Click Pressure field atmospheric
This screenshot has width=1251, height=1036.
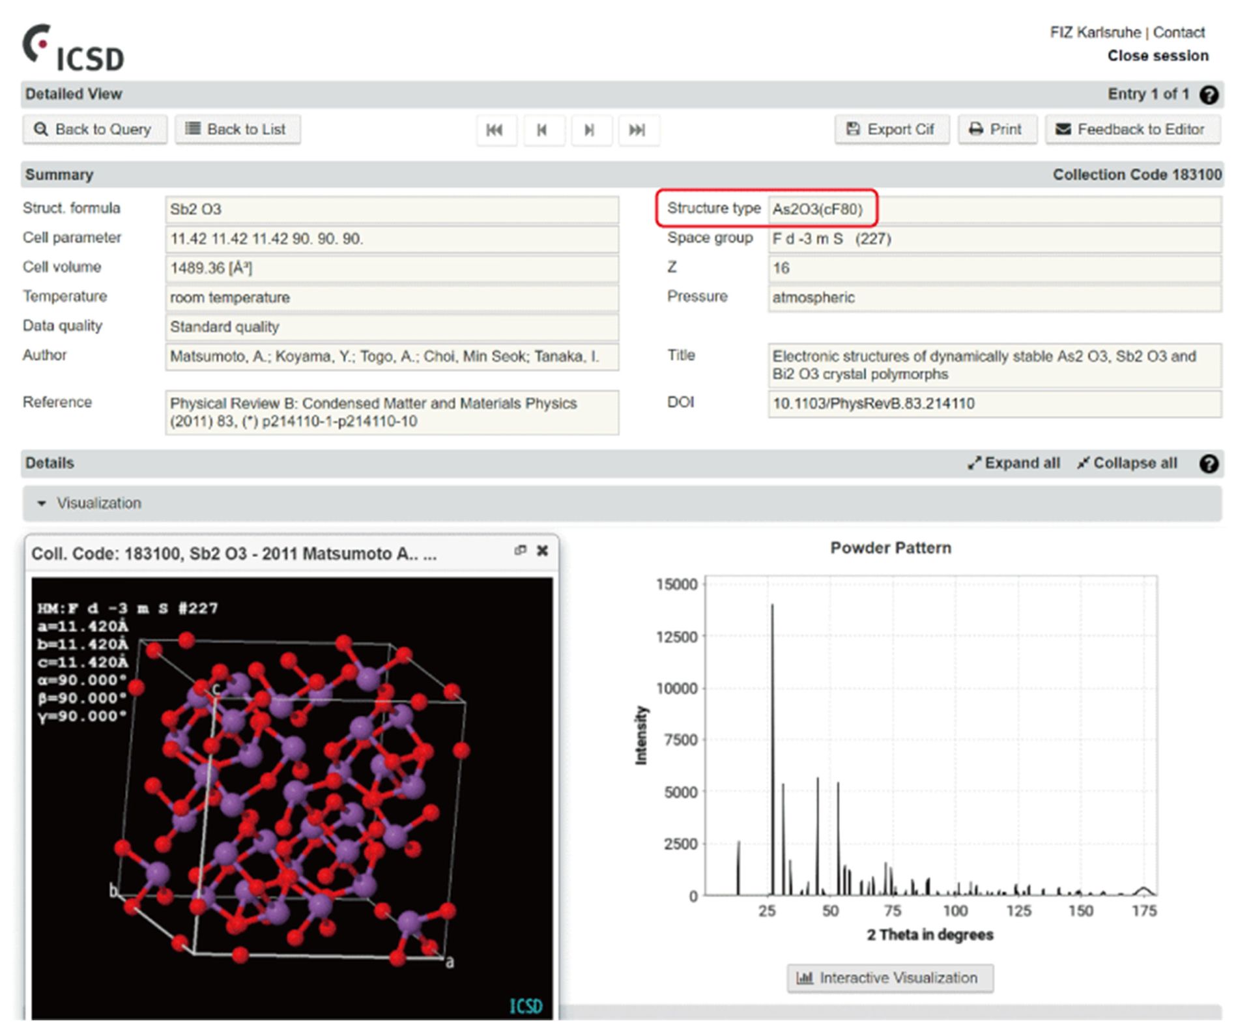click(x=994, y=297)
